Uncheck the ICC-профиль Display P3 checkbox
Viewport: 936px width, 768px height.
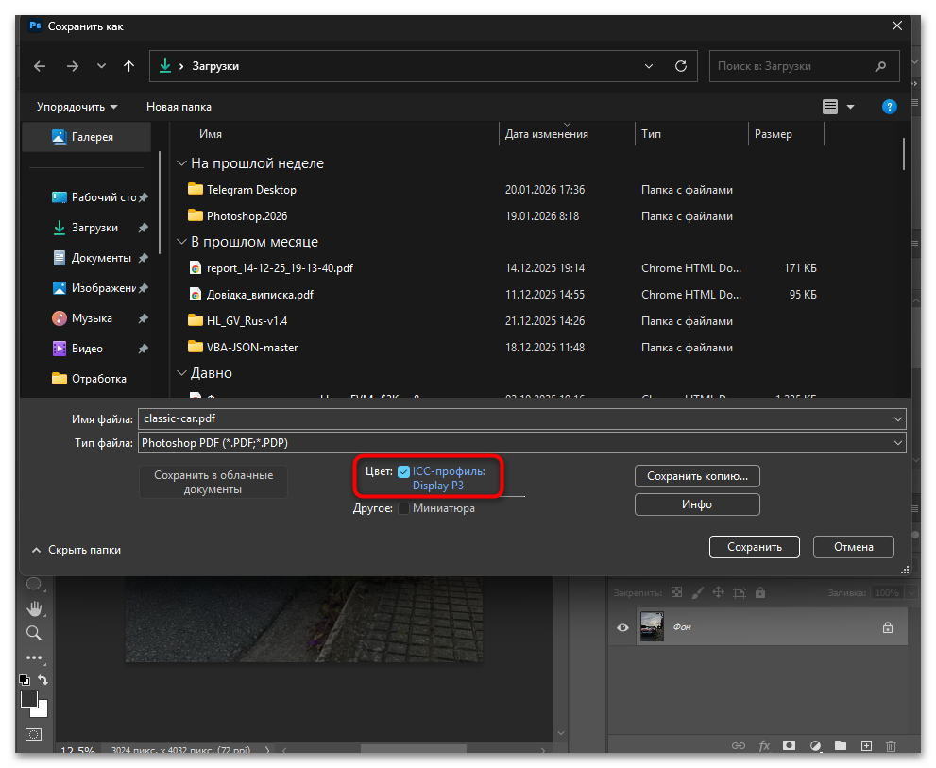click(x=404, y=471)
